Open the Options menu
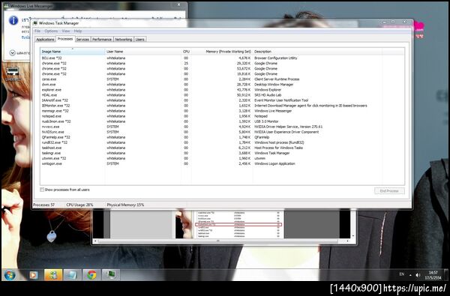The image size is (450, 296). [x=51, y=31]
